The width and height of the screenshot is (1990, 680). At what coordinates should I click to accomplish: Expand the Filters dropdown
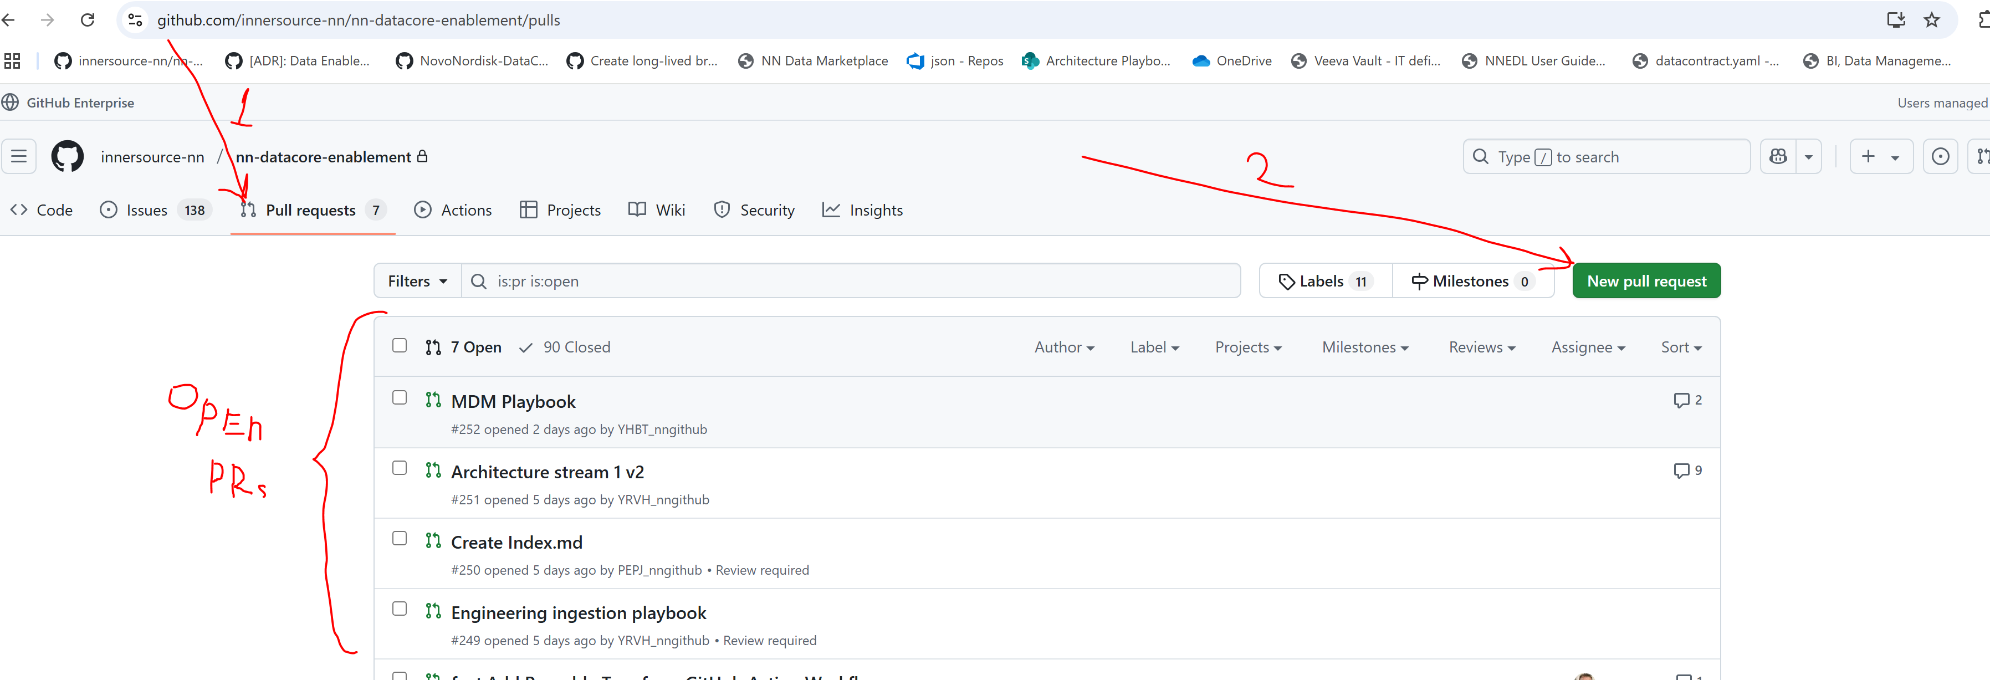(418, 282)
